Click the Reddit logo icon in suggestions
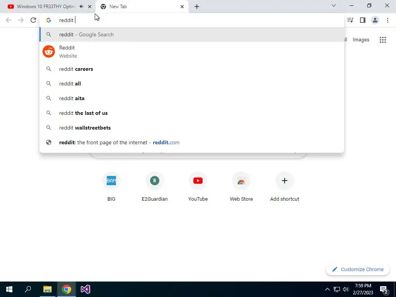Screen dimensions: 396x297 click(49, 51)
